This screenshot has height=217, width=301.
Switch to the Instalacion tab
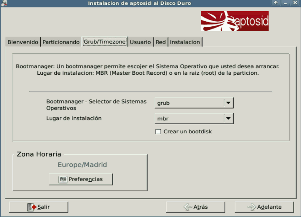[x=185, y=42]
